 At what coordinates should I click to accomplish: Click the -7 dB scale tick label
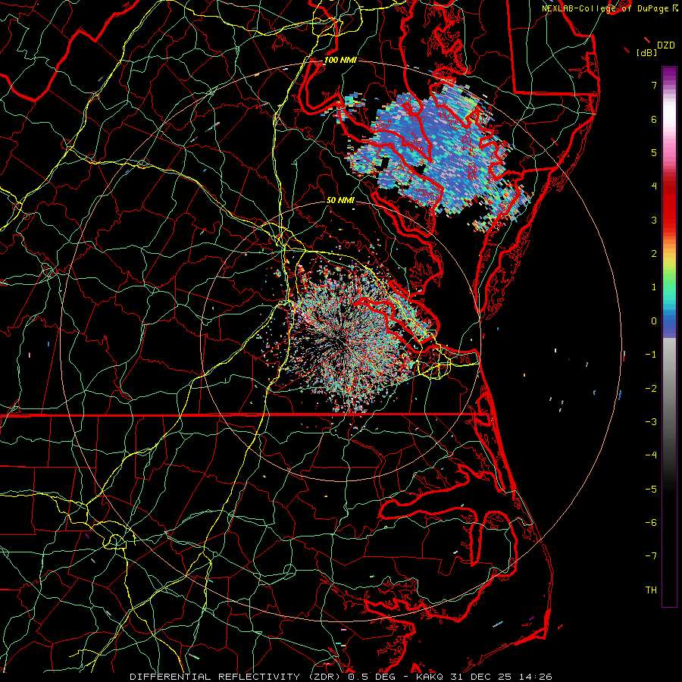pos(651,556)
